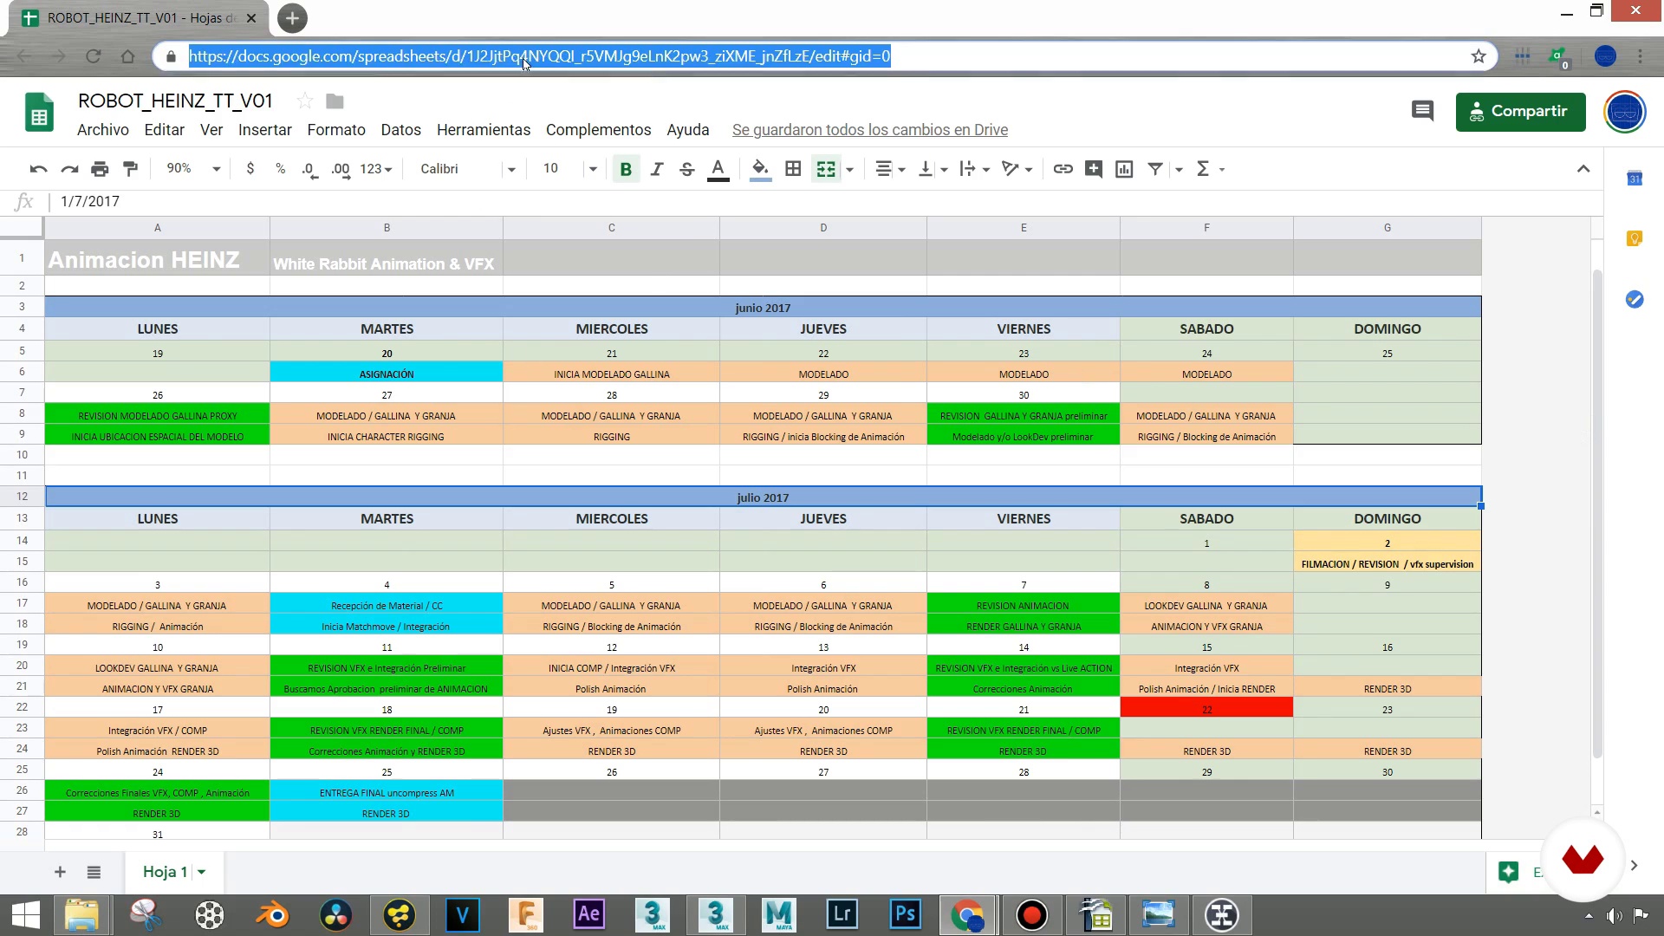Click the formula bar input
1664x936 pixels.
(x=823, y=201)
